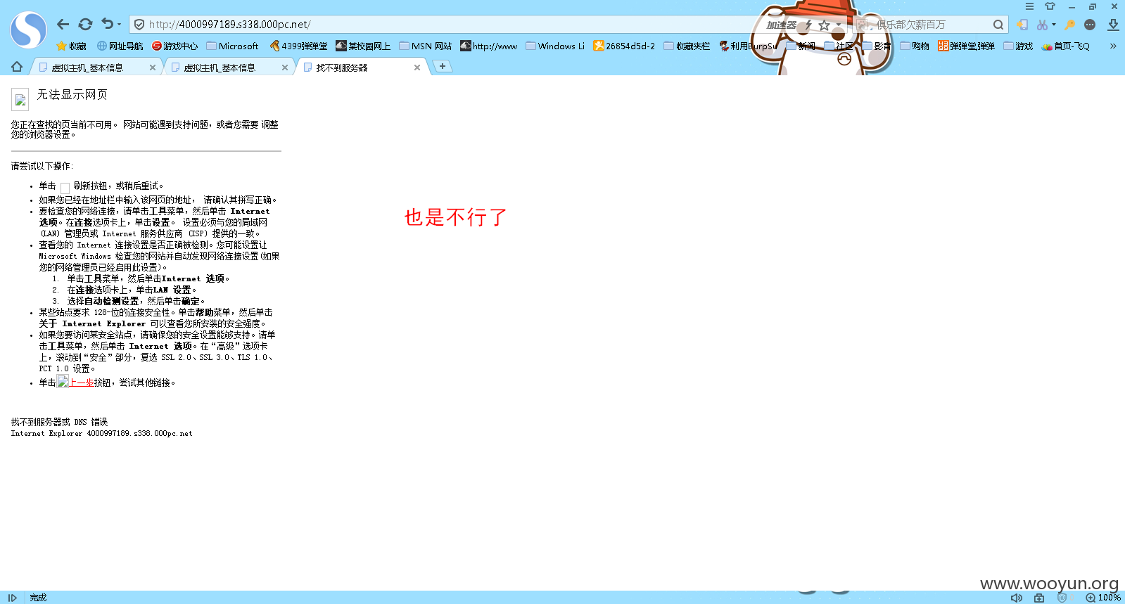Open the MSN 网站 bookmark folder

[425, 46]
